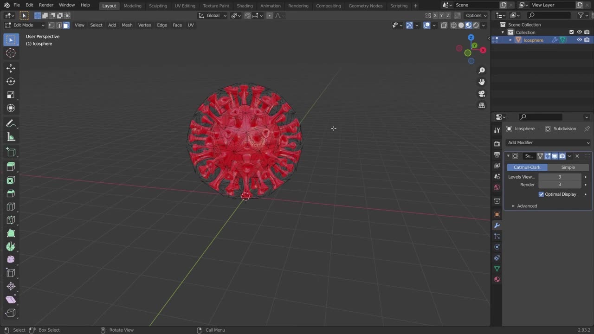Switch to face select mode
This screenshot has width=594, height=334.
click(66, 25)
